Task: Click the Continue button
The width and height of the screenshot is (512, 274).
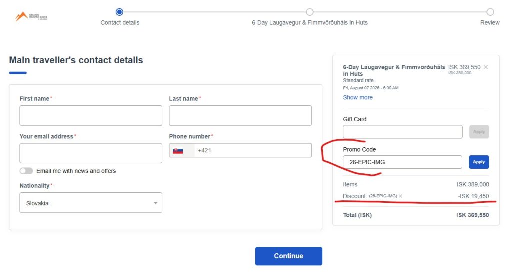Action: 288,256
